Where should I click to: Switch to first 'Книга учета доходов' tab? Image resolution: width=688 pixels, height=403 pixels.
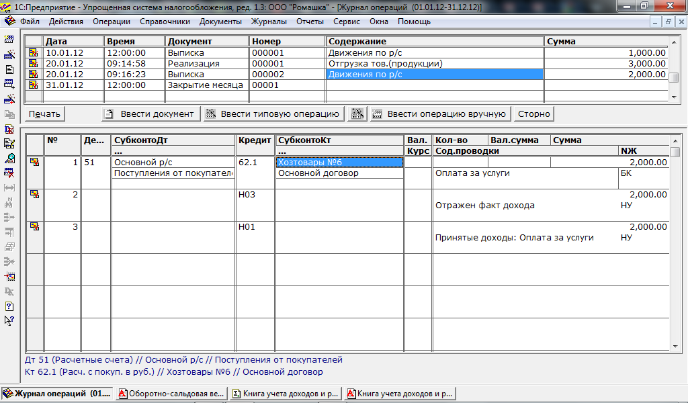tap(286, 394)
